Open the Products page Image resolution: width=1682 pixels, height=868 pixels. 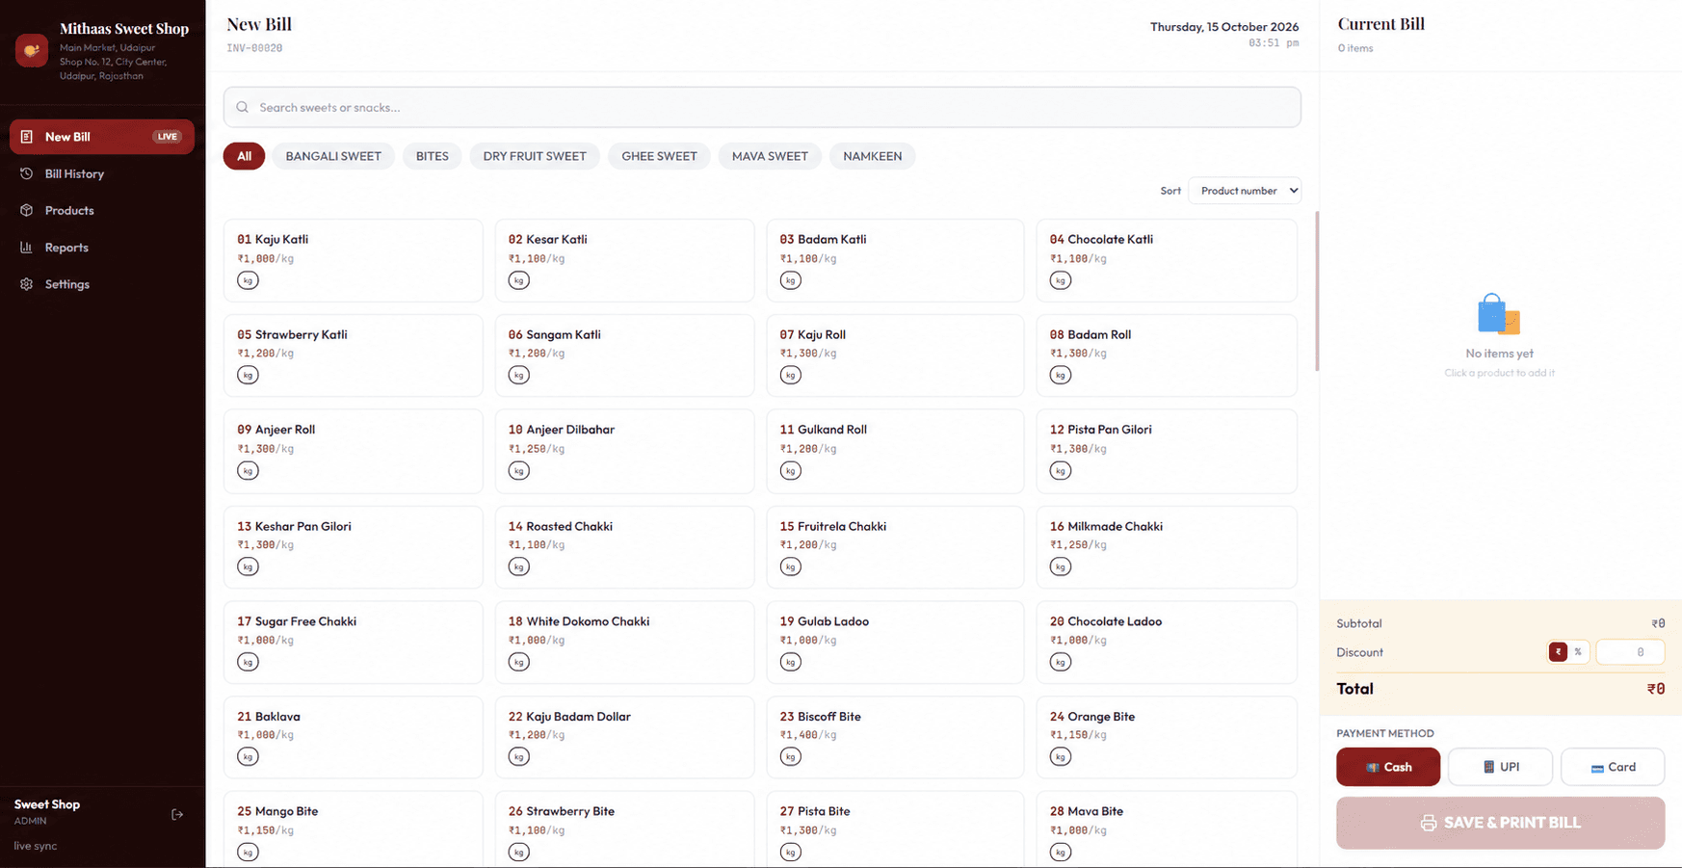(102, 210)
